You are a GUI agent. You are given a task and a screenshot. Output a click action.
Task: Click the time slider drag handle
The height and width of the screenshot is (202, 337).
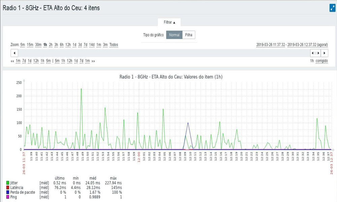(315, 53)
